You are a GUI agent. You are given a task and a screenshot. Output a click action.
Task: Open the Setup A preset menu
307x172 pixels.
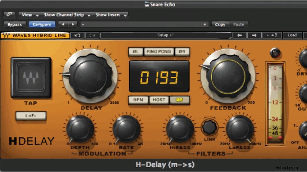click(166, 35)
